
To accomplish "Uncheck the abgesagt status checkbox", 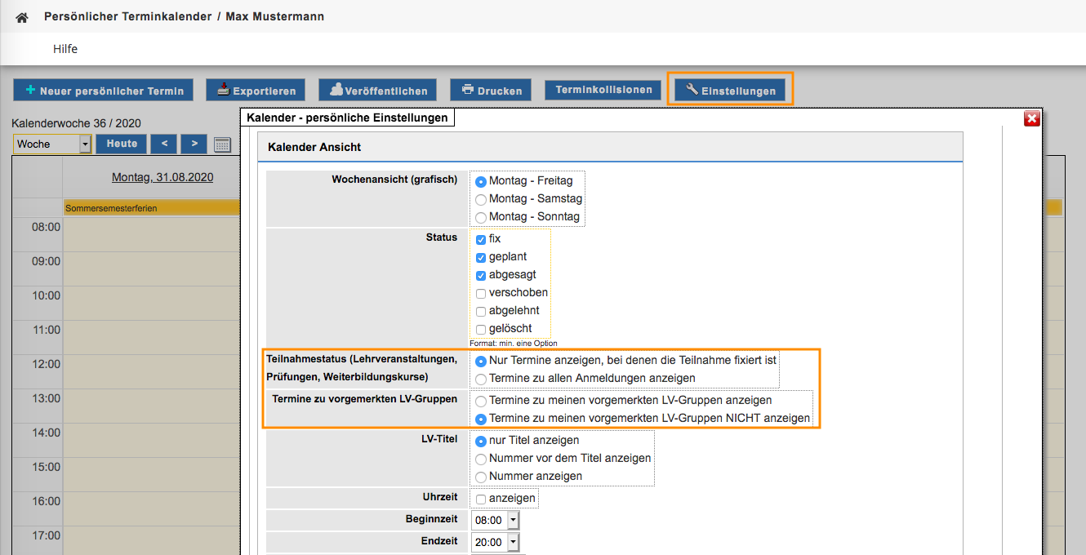I will coord(481,275).
